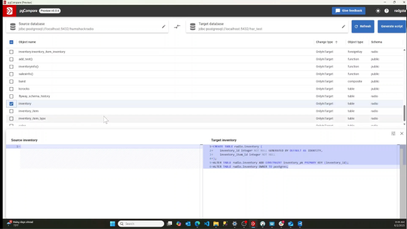Open the Windows Start menu
The width and height of the screenshot is (407, 229).
pos(112,224)
